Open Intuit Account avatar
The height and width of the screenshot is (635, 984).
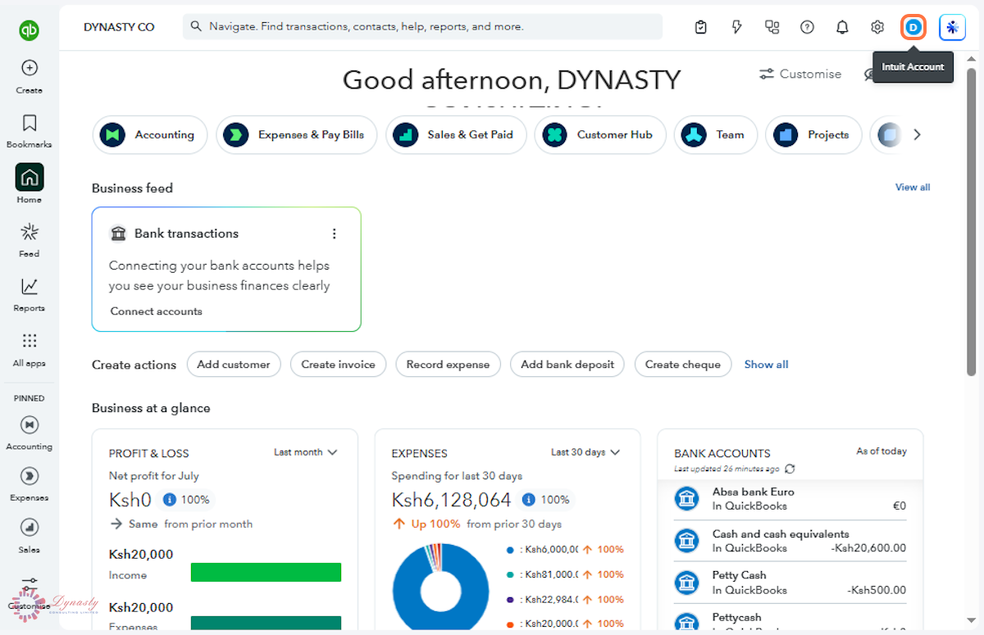(913, 27)
